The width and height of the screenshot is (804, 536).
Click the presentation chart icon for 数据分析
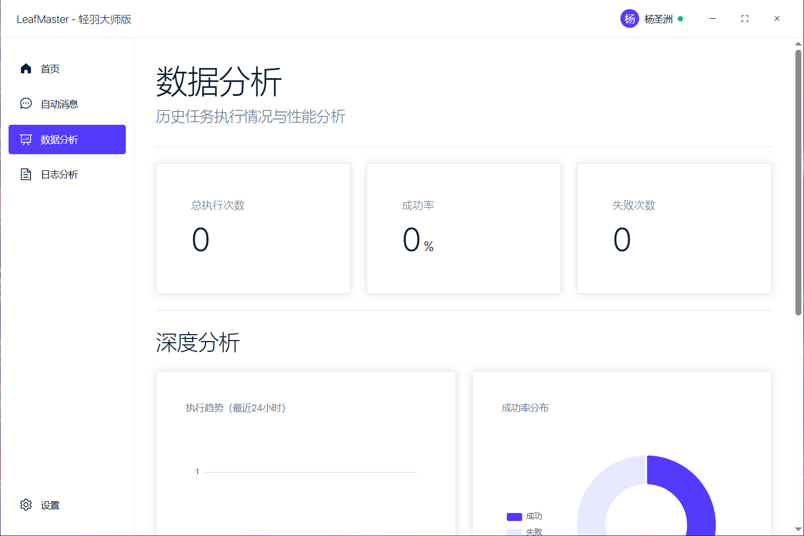26,140
